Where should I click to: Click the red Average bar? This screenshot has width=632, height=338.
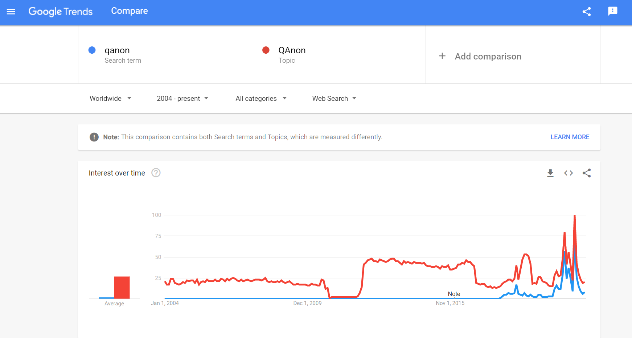point(122,288)
